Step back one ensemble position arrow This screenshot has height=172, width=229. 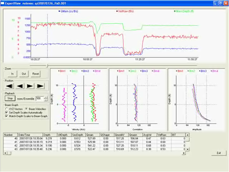pyautogui.click(x=20, y=86)
